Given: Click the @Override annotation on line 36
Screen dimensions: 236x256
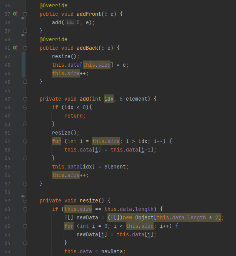Looking at the screenshot, I should pyautogui.click(x=53, y=6).
